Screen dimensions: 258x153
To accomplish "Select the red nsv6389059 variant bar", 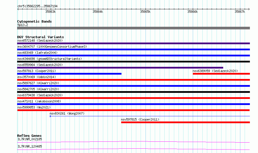I will coord(221,74).
